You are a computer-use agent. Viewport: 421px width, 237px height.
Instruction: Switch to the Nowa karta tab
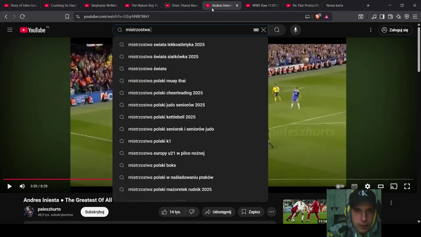click(342, 6)
